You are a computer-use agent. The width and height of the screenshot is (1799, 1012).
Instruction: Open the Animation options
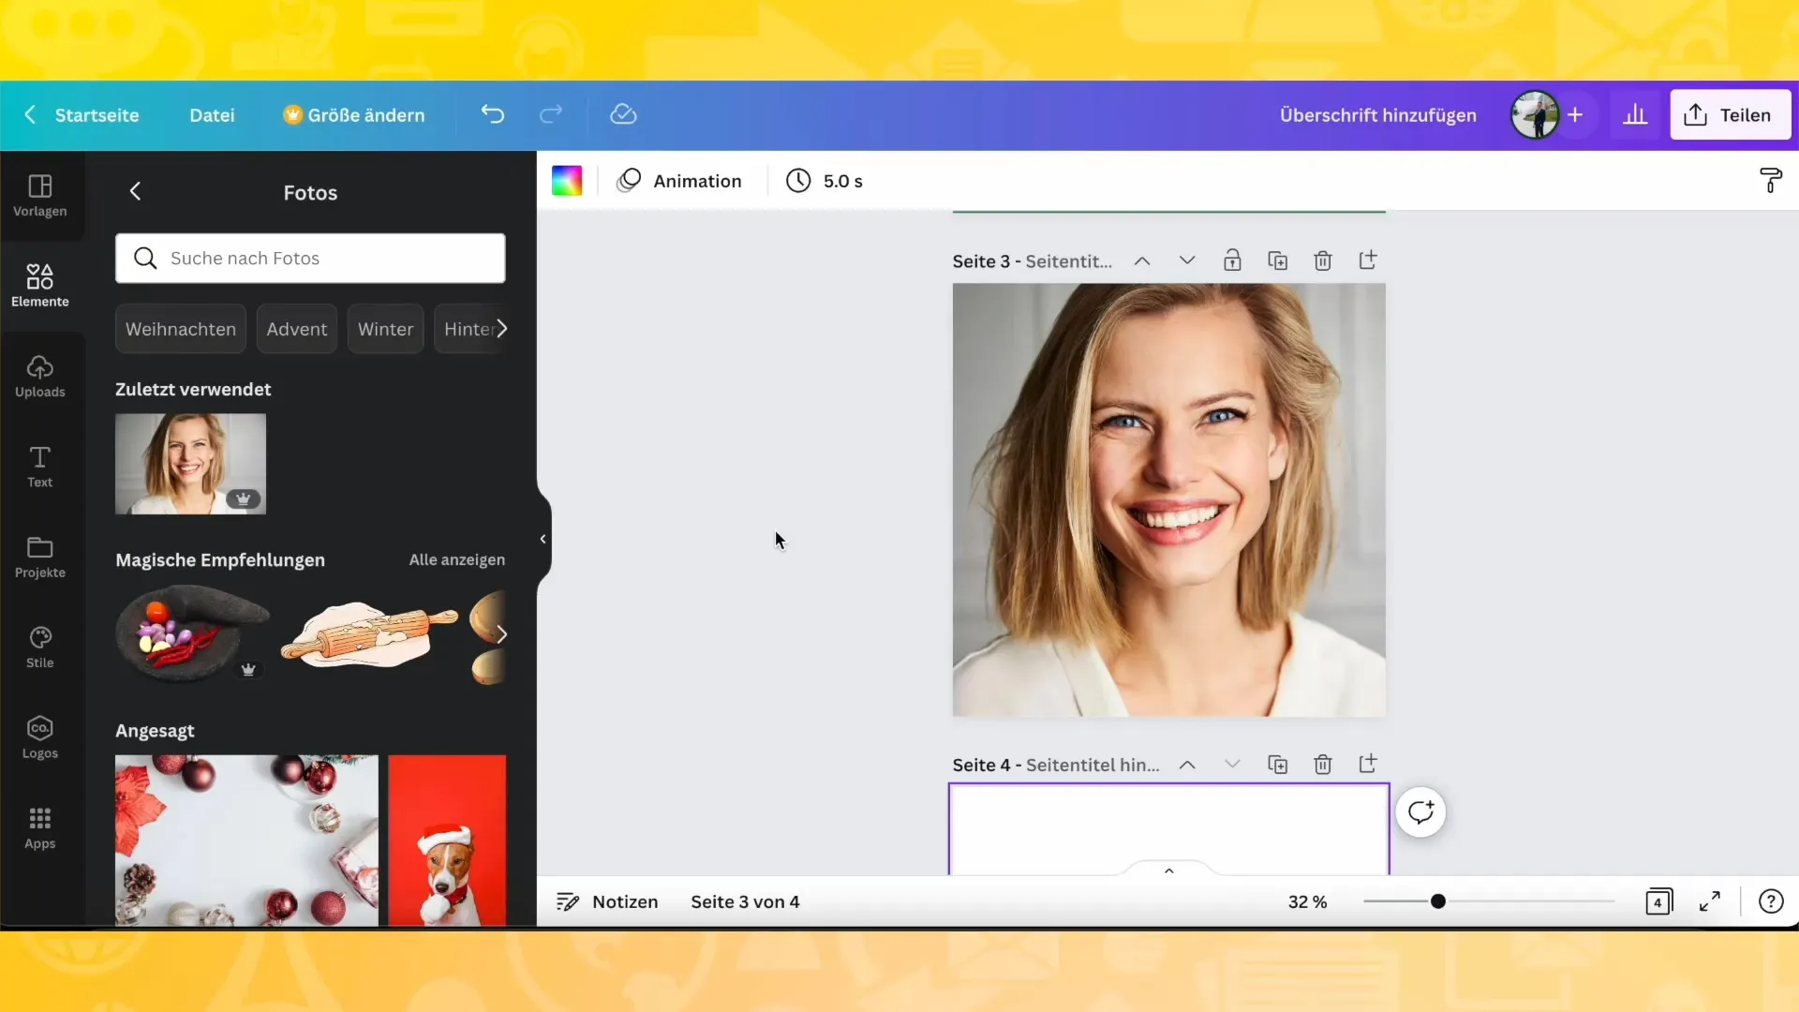(x=679, y=181)
